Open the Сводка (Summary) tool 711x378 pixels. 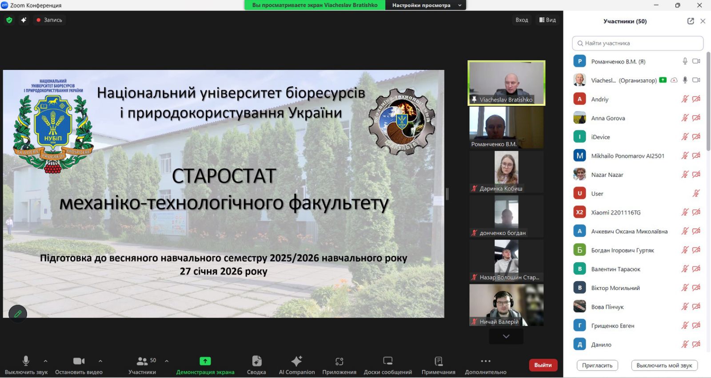tap(256, 361)
